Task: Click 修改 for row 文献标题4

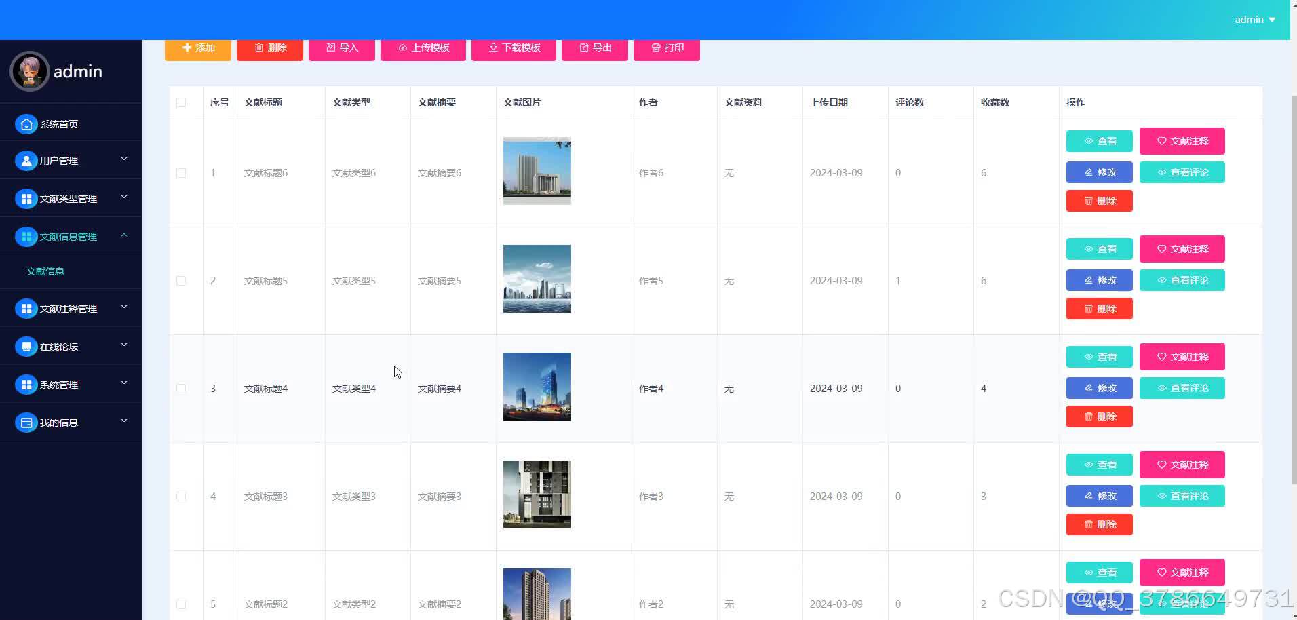Action: (x=1100, y=388)
